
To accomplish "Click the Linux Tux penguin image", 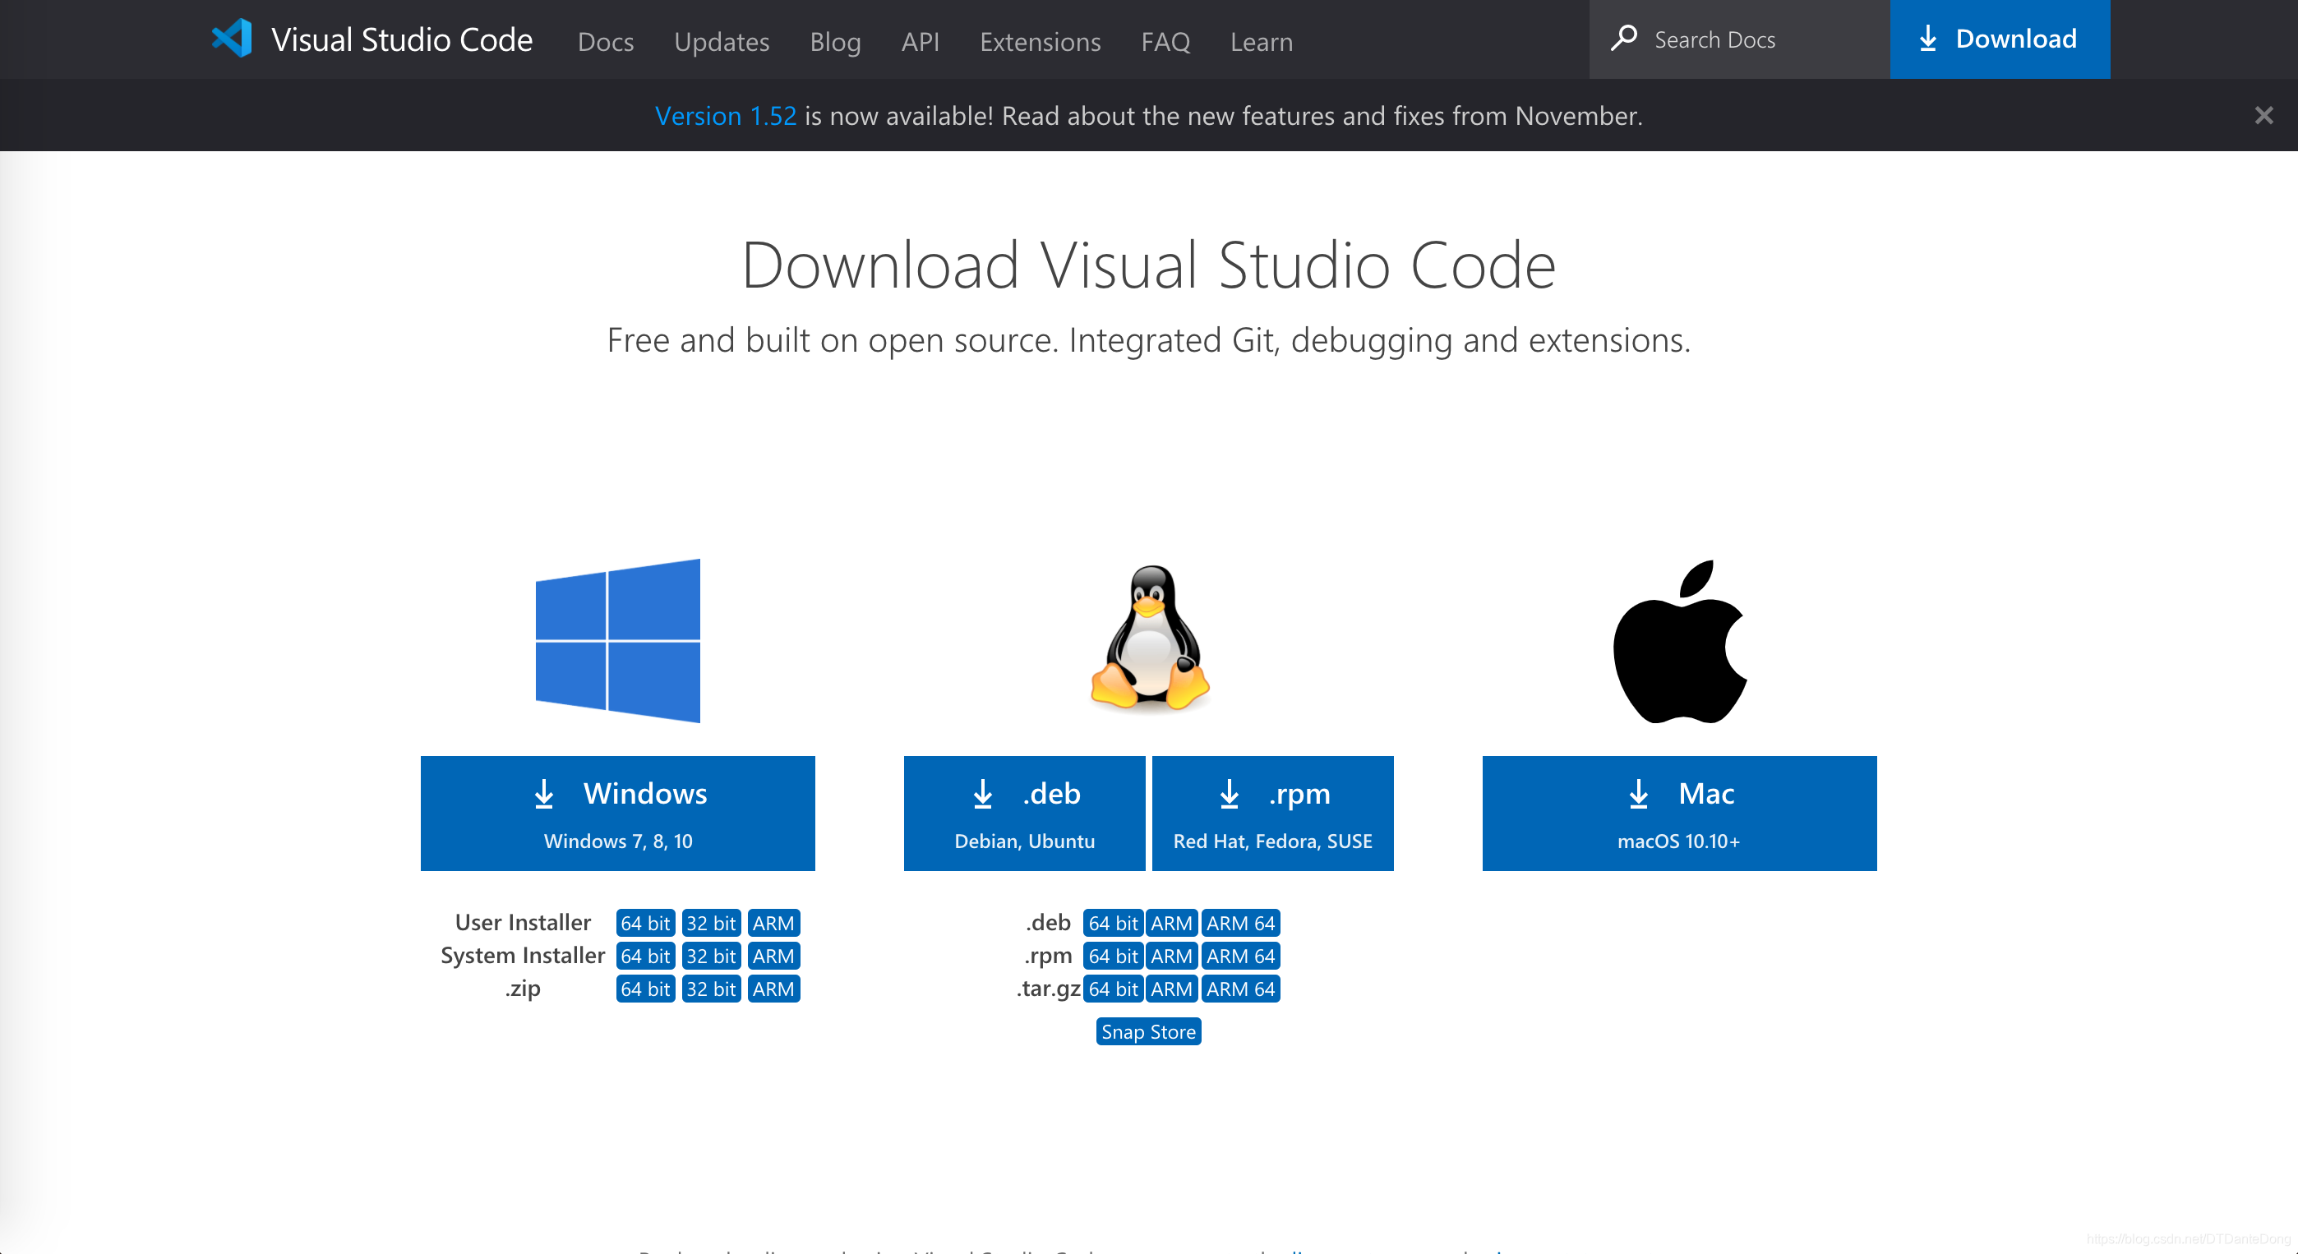I will (1150, 639).
